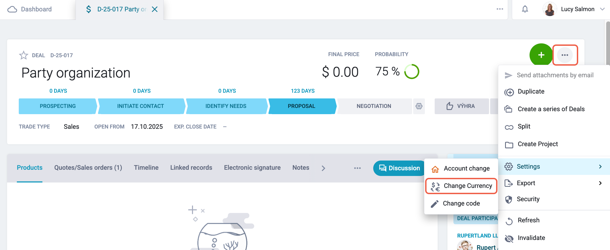Click the green plus add button
610x250 pixels.
(541, 55)
